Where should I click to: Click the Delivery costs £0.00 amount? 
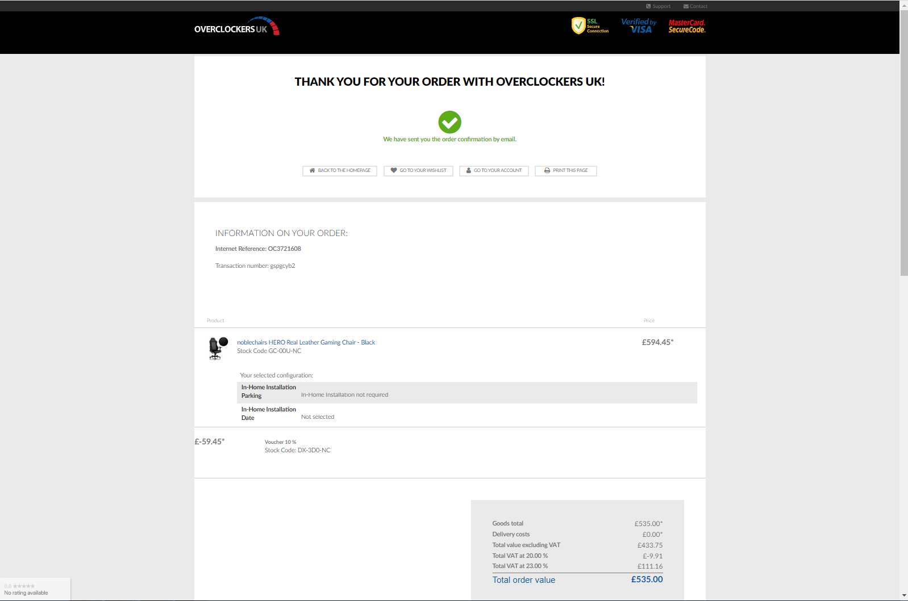(652, 535)
